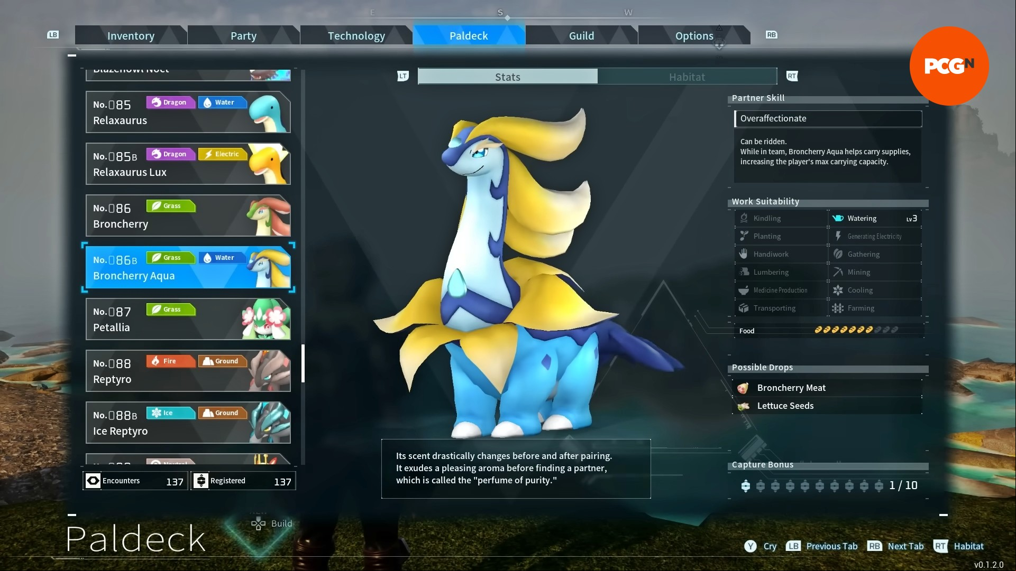Click the LT trigger icon near Stats
This screenshot has width=1016, height=571.
[403, 76]
